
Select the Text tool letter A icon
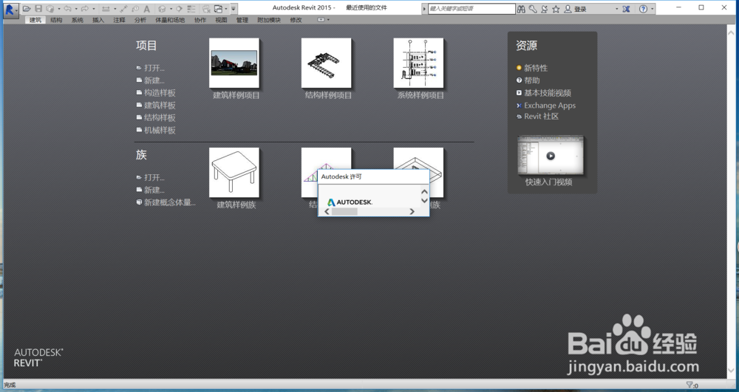146,8
